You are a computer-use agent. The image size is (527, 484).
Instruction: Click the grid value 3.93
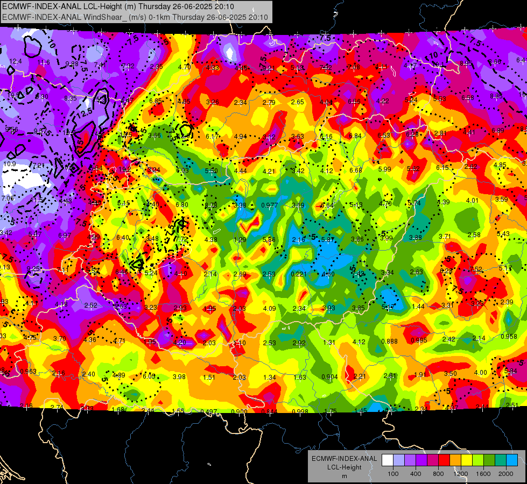(x=329, y=308)
